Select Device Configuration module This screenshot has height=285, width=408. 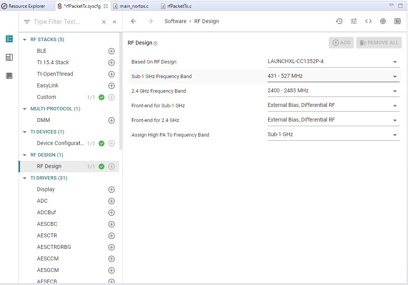(60, 143)
